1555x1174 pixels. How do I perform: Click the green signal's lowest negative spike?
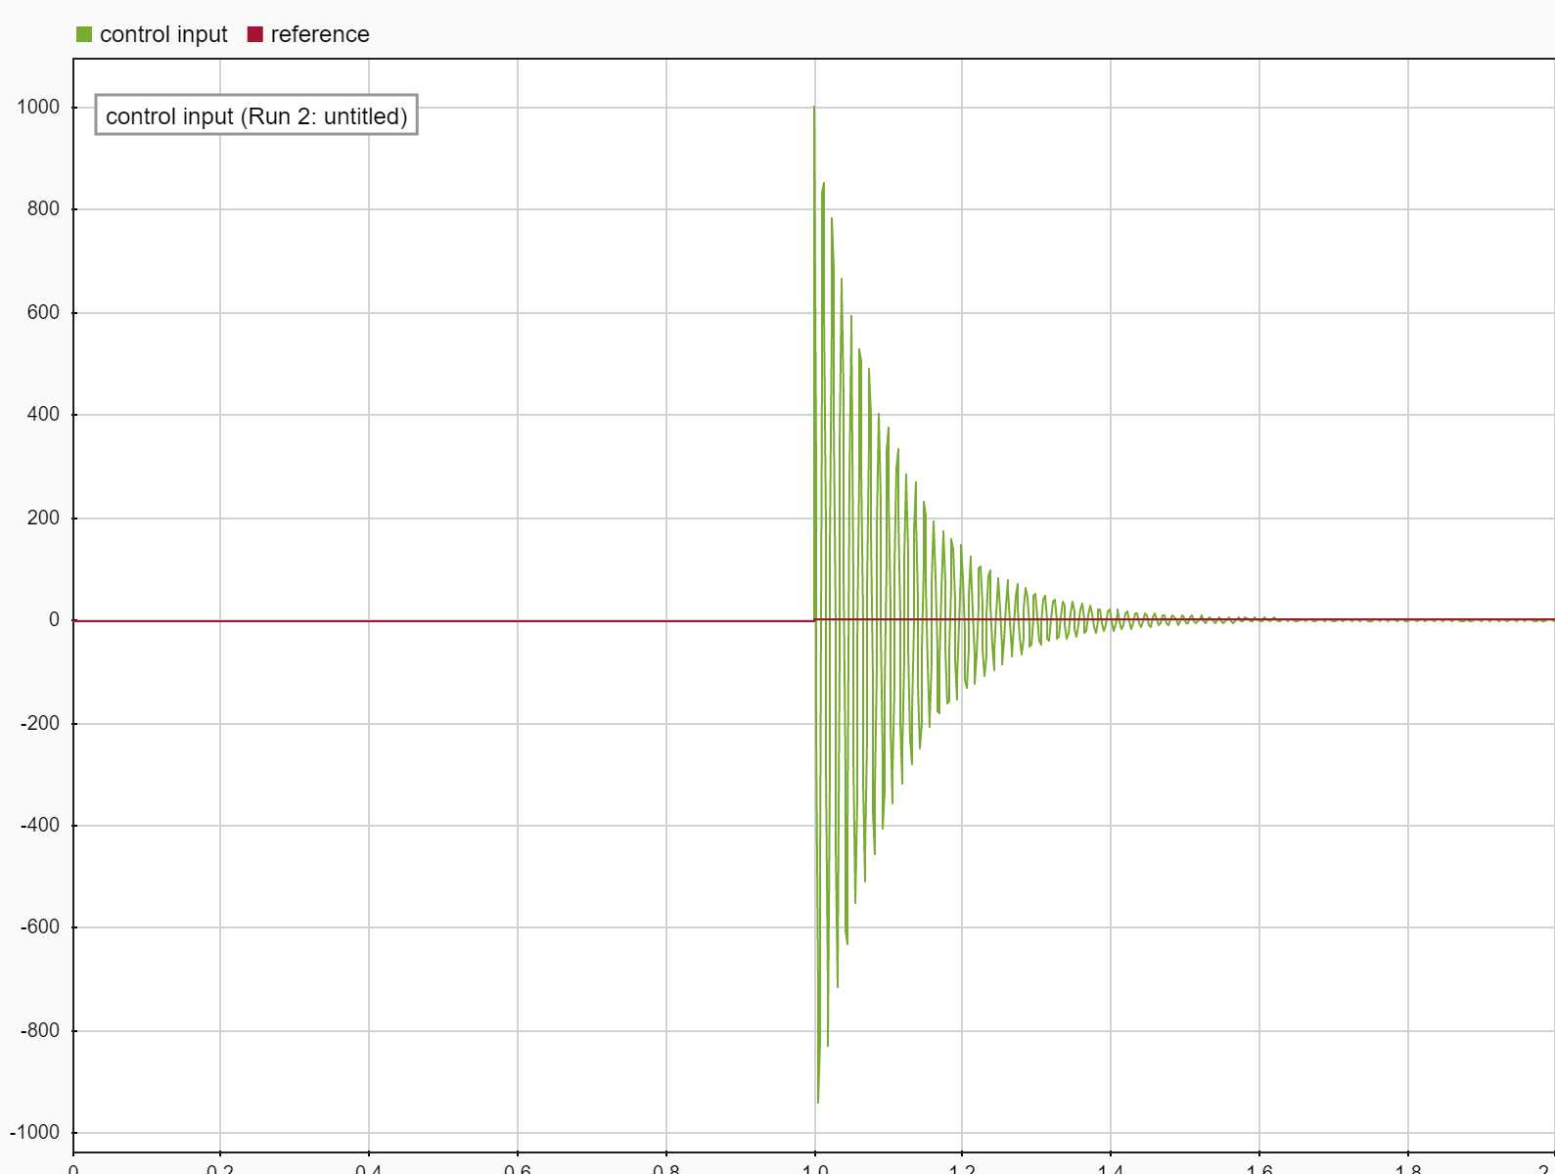click(x=818, y=1101)
